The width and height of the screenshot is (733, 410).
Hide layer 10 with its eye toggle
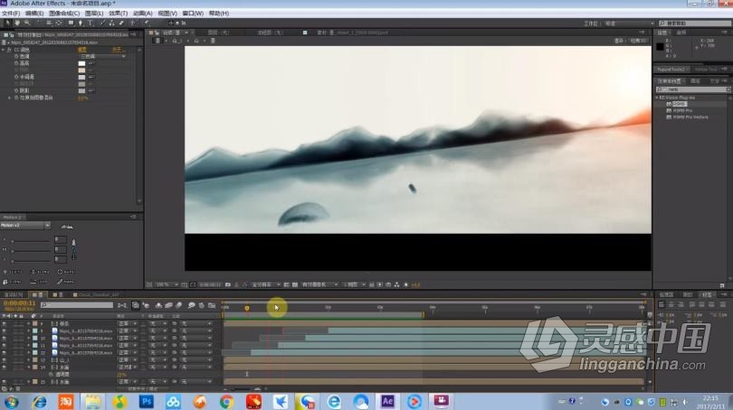[x=5, y=338]
